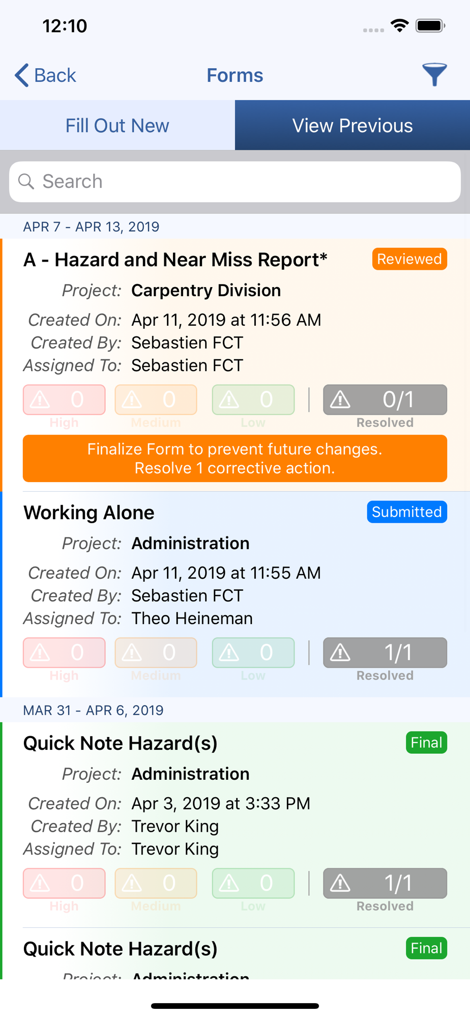Tap first Final badge on Quick Note Hazard(s)
Screen dimensions: 470x1018
tap(426, 743)
